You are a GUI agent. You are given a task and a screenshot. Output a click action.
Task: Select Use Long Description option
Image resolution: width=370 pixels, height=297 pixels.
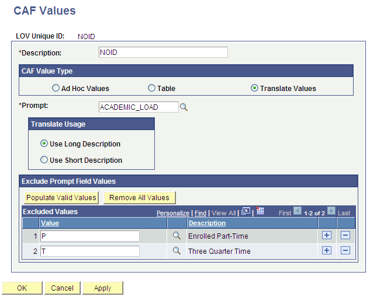point(44,144)
